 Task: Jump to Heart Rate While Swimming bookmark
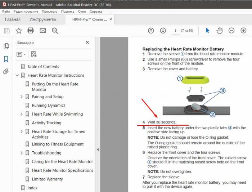[57, 114]
